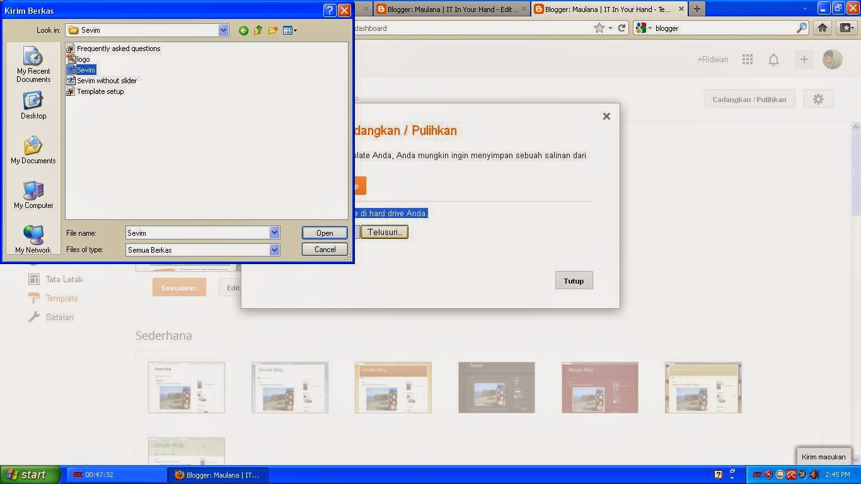The width and height of the screenshot is (861, 484).
Task: Click Firefox Blogger taskbar item
Action: pos(217,475)
